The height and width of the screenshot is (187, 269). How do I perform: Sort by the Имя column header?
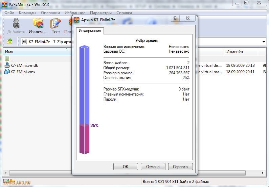(x=37, y=52)
